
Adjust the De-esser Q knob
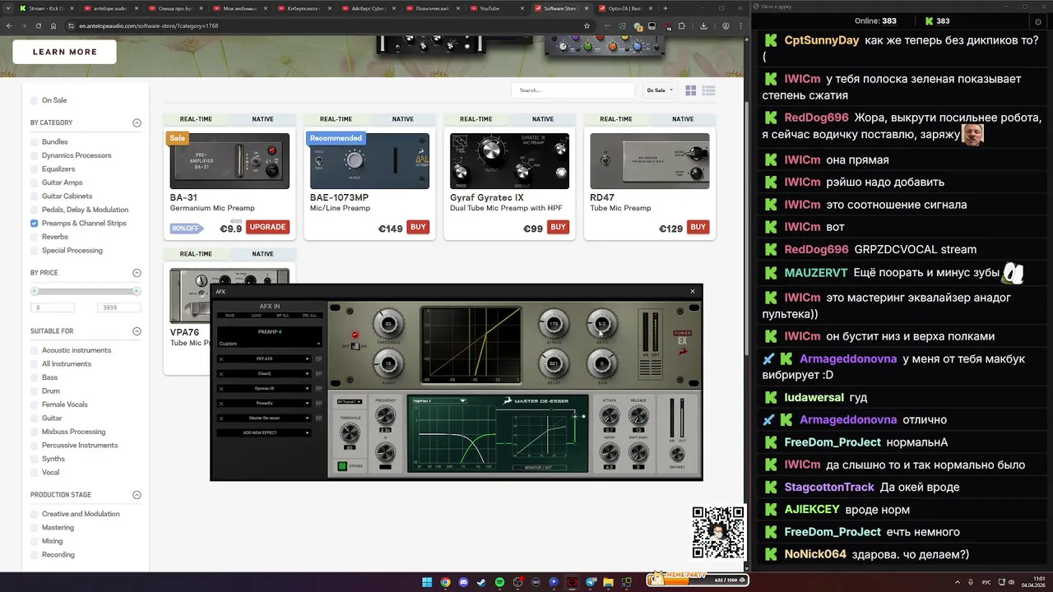[385, 452]
